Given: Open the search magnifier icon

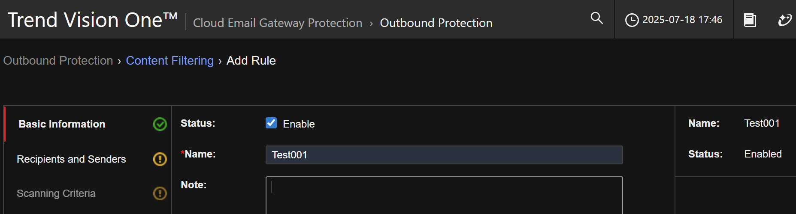Looking at the screenshot, I should 596,18.
